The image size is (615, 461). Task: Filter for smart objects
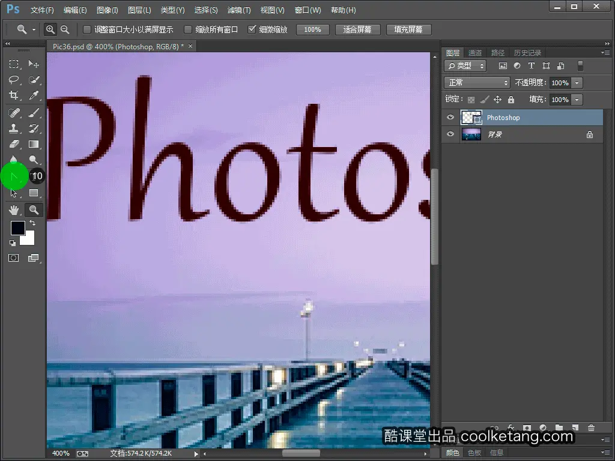tap(561, 66)
